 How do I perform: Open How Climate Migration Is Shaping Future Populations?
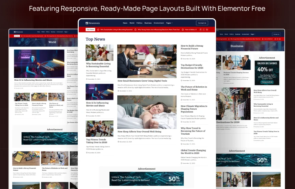coord(194,109)
